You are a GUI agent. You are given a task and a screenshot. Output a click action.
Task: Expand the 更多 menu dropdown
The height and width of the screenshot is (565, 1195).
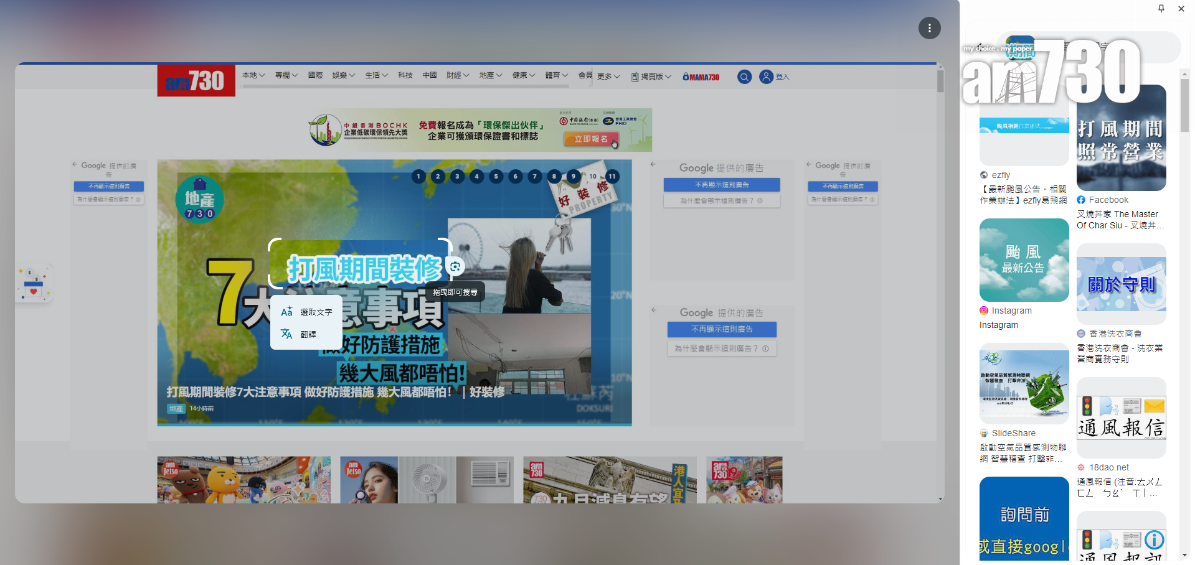(x=608, y=77)
